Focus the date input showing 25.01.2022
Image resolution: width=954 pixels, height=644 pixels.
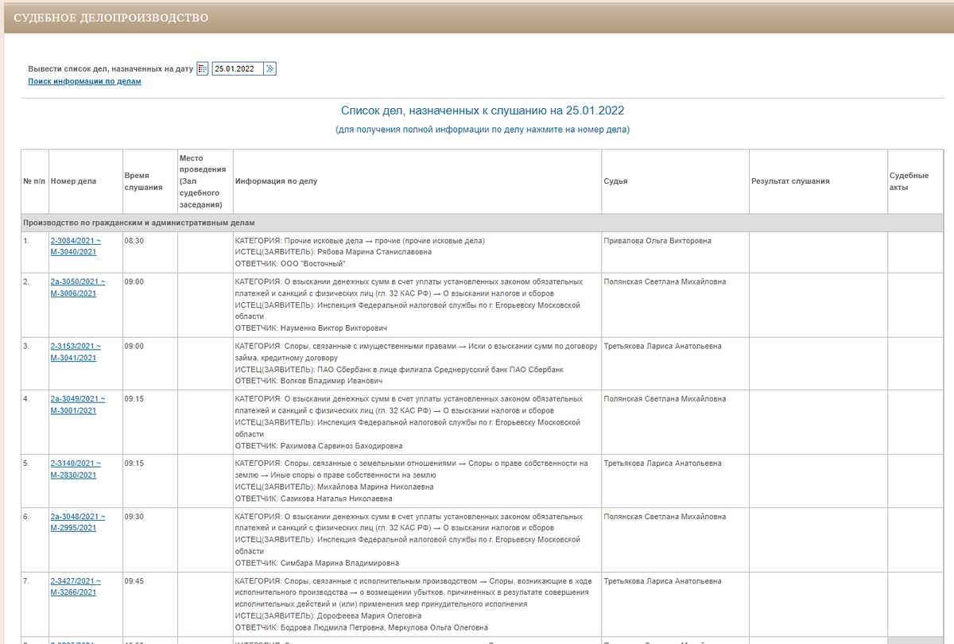[x=238, y=69]
